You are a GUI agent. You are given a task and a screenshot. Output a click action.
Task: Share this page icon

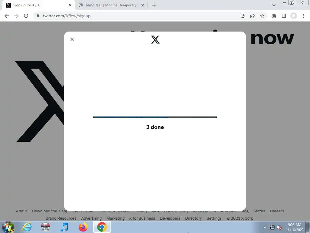252,16
